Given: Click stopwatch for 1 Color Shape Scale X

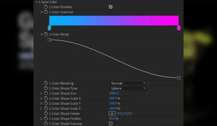Looking at the screenshot, I should coord(46,98).
